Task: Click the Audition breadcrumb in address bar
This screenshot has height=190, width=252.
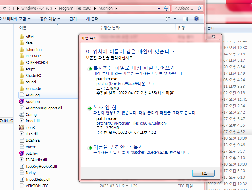Action: (105, 8)
